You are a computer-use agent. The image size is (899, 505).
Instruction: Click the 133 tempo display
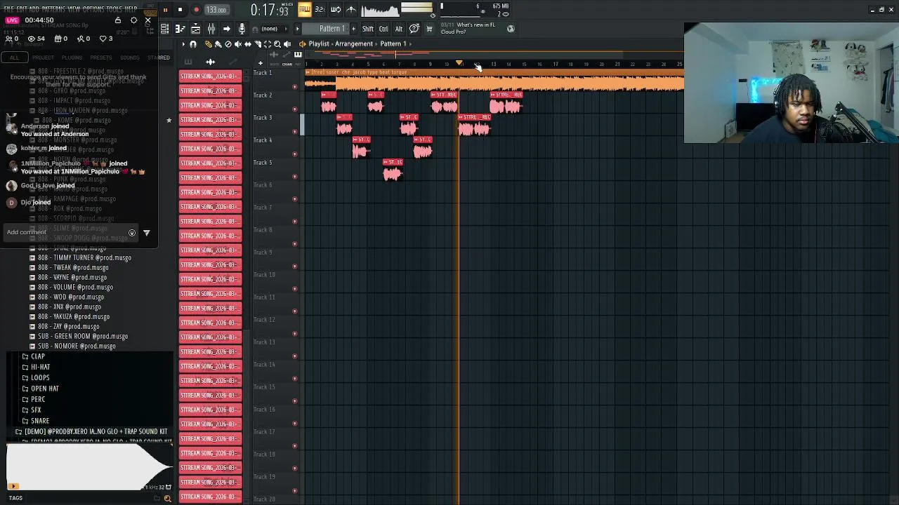tap(217, 10)
